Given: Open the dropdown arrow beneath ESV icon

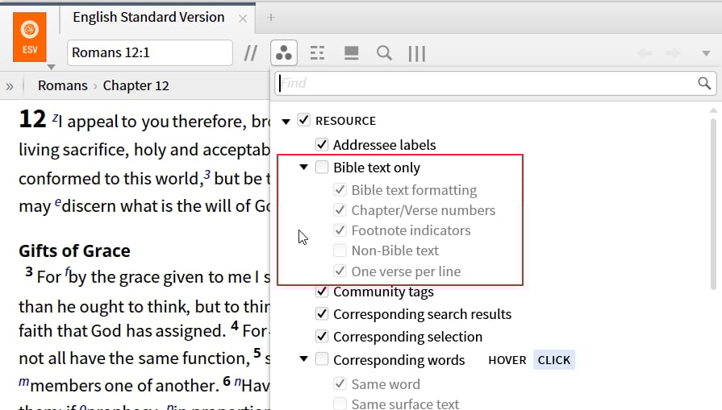Looking at the screenshot, I should click(x=51, y=67).
